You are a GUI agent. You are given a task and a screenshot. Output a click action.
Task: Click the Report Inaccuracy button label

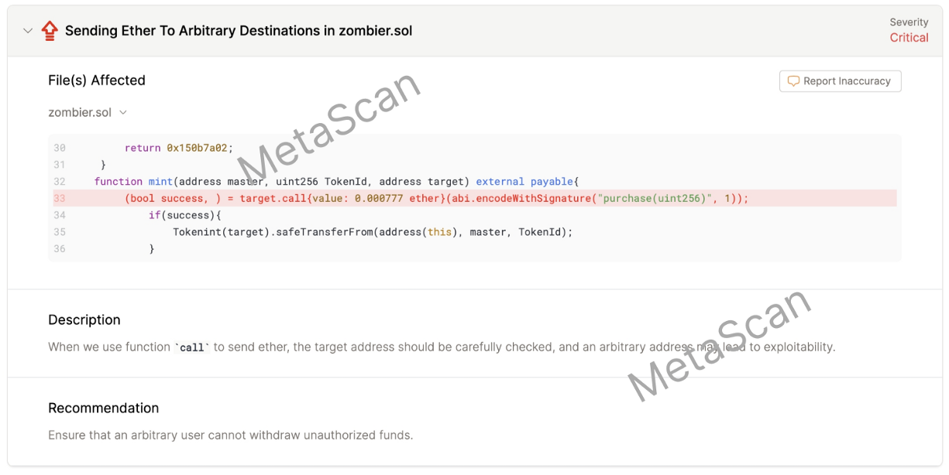847,81
